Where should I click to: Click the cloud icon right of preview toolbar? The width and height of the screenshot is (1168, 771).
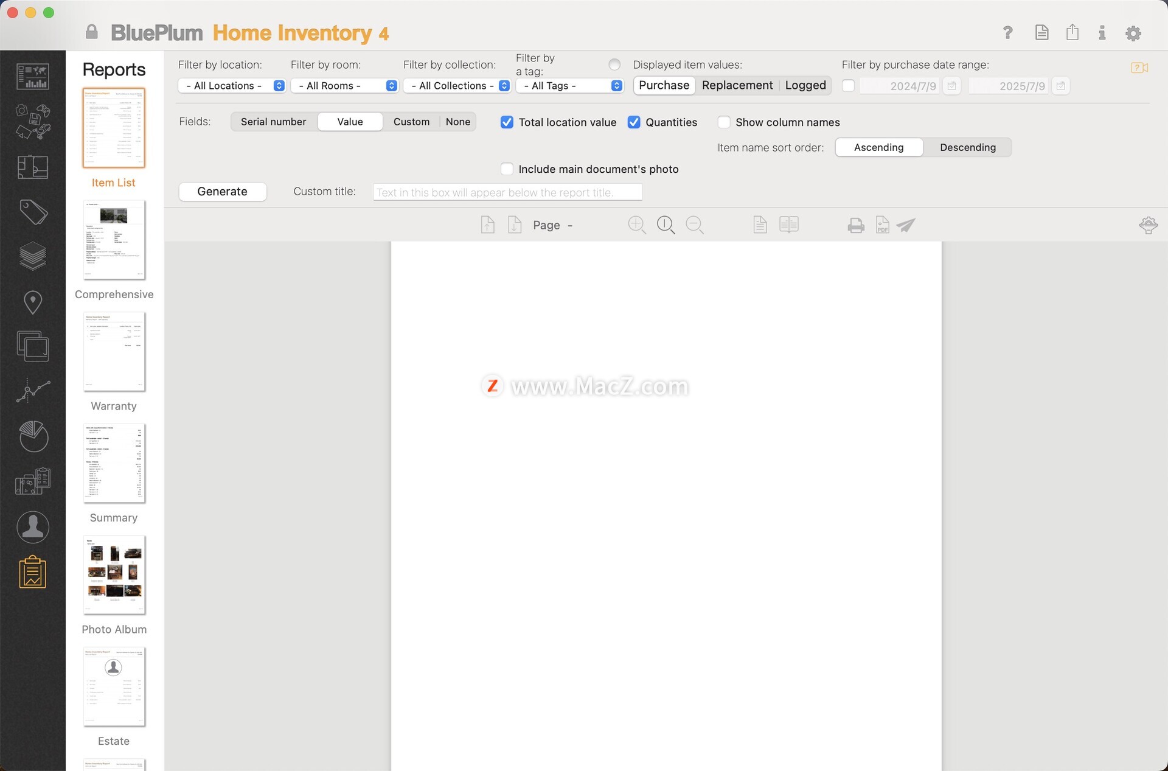pyautogui.click(x=1148, y=225)
